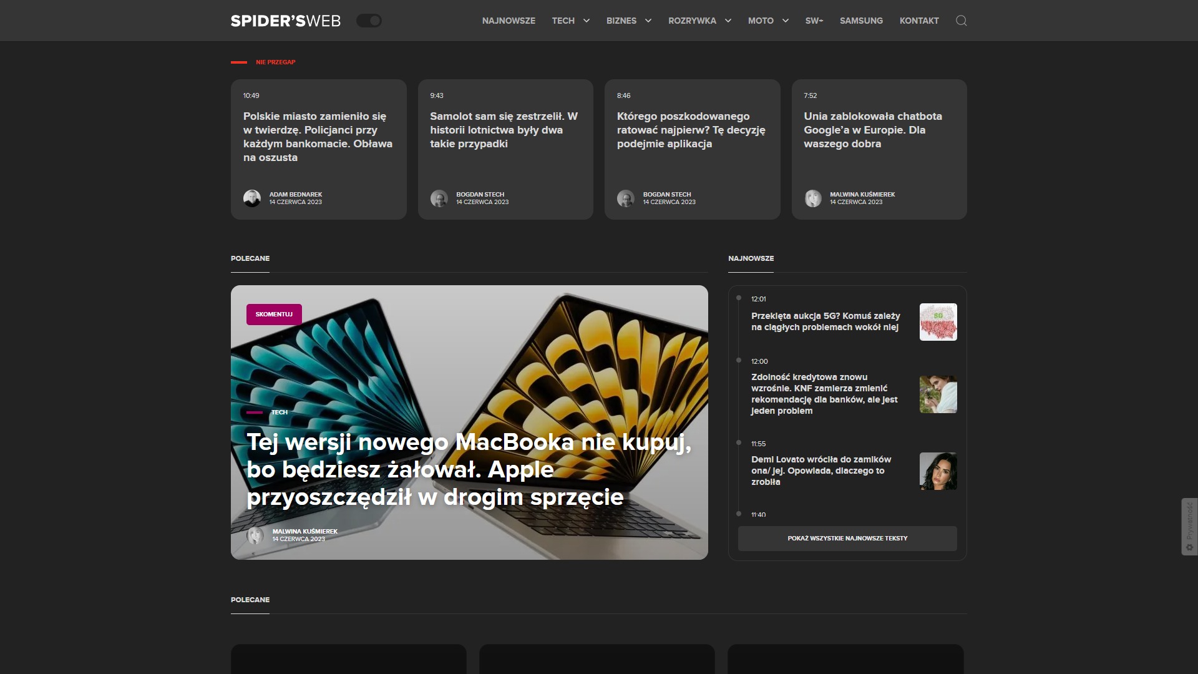The height and width of the screenshot is (674, 1198).
Task: Open article Samolot sam się zestrzelił
Action: pyautogui.click(x=504, y=130)
